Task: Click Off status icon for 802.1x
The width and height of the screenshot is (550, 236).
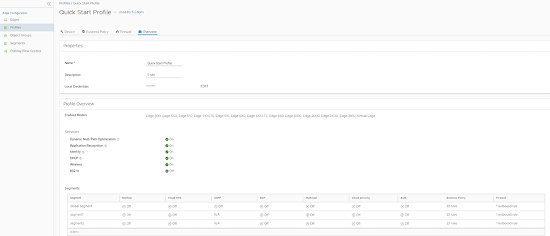Action: pos(167,171)
